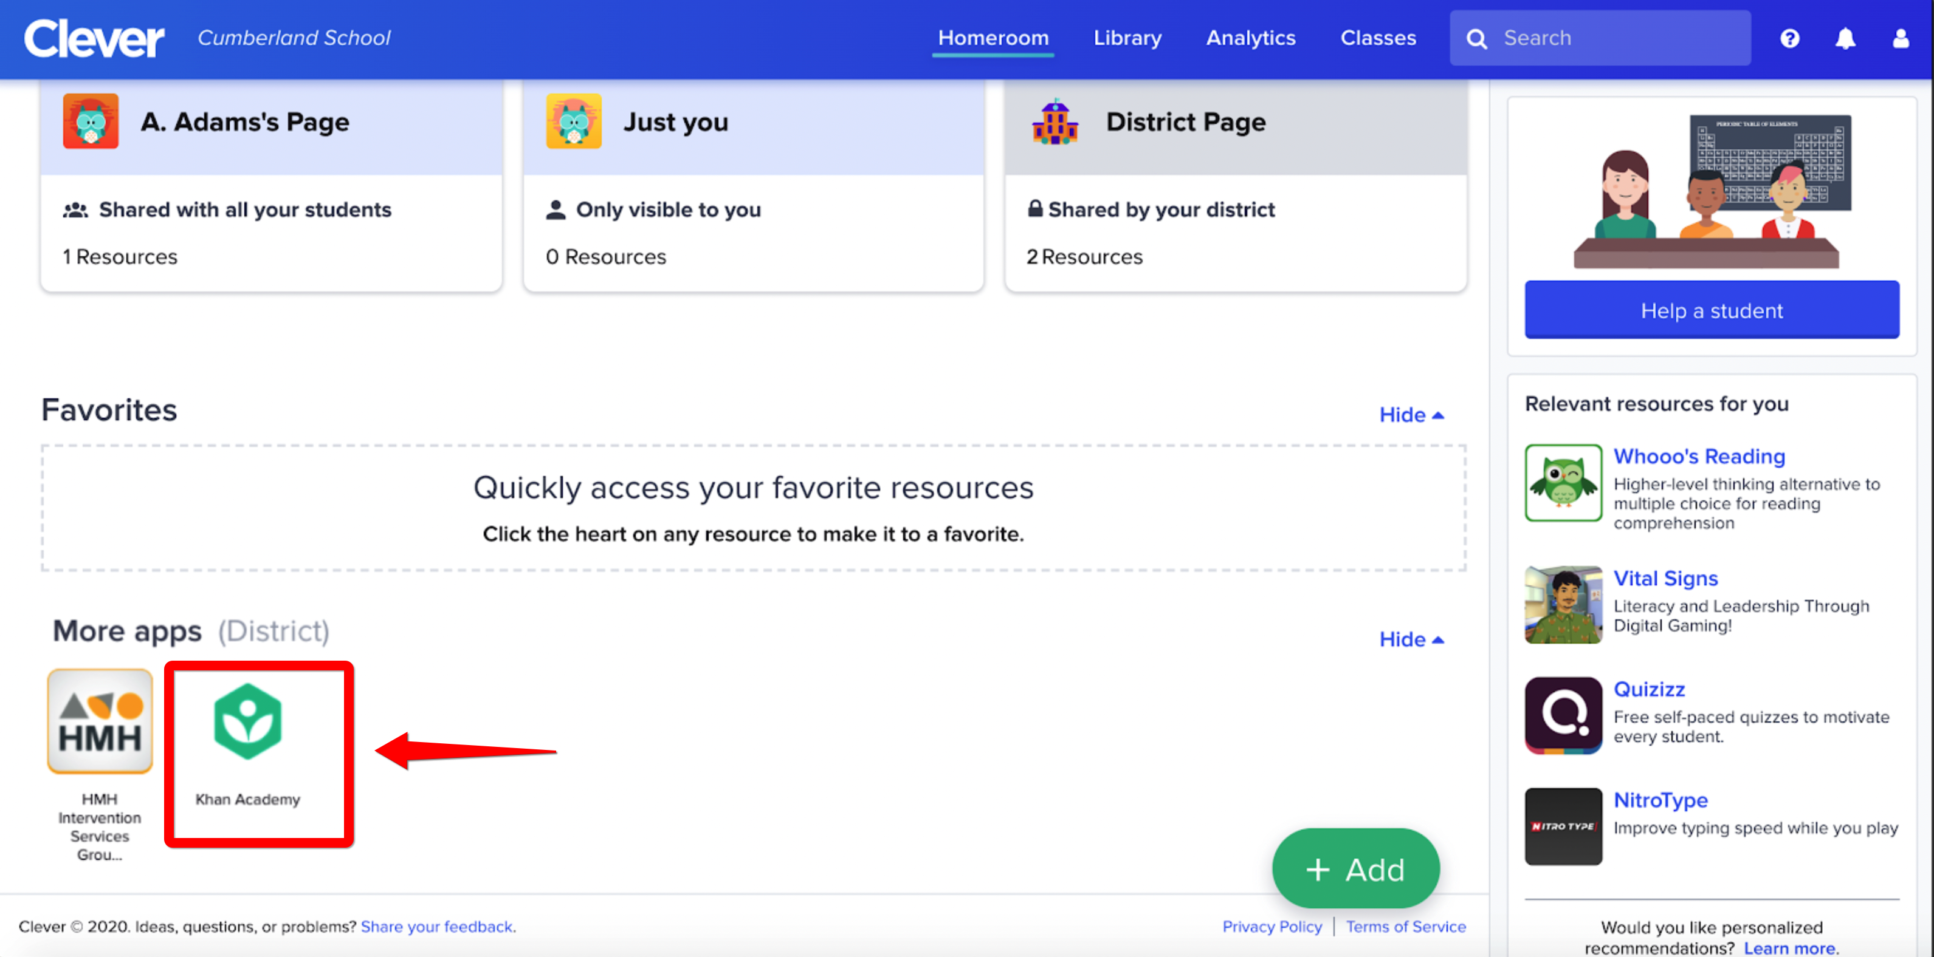Click into the Search field
This screenshot has width=1934, height=957.
coord(1600,38)
